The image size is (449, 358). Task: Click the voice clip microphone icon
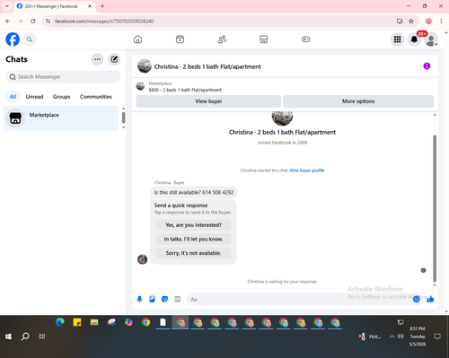[x=139, y=299]
